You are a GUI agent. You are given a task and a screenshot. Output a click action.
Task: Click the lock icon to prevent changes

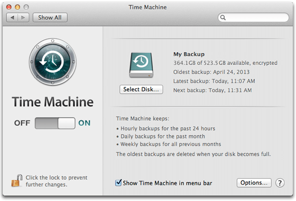pos(17,181)
